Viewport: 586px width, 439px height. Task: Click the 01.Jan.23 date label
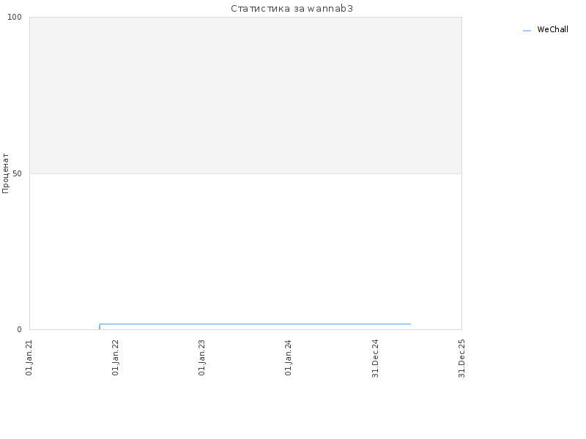(202, 357)
